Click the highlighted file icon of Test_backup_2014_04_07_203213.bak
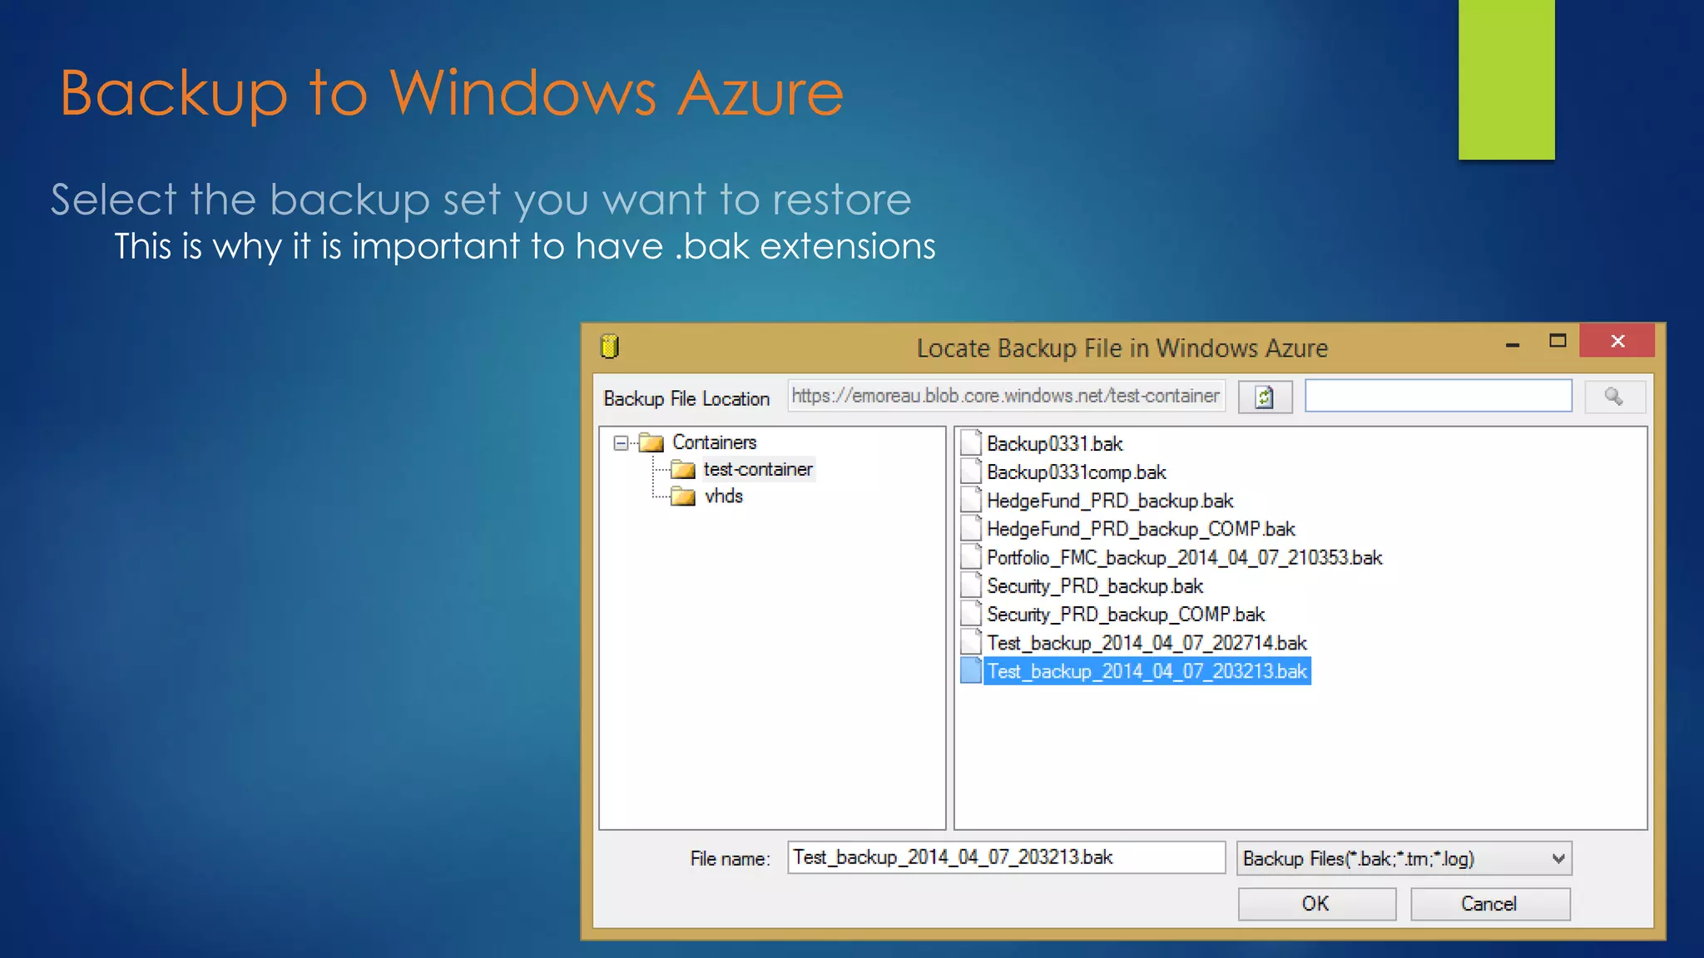This screenshot has width=1704, height=958. click(x=970, y=670)
